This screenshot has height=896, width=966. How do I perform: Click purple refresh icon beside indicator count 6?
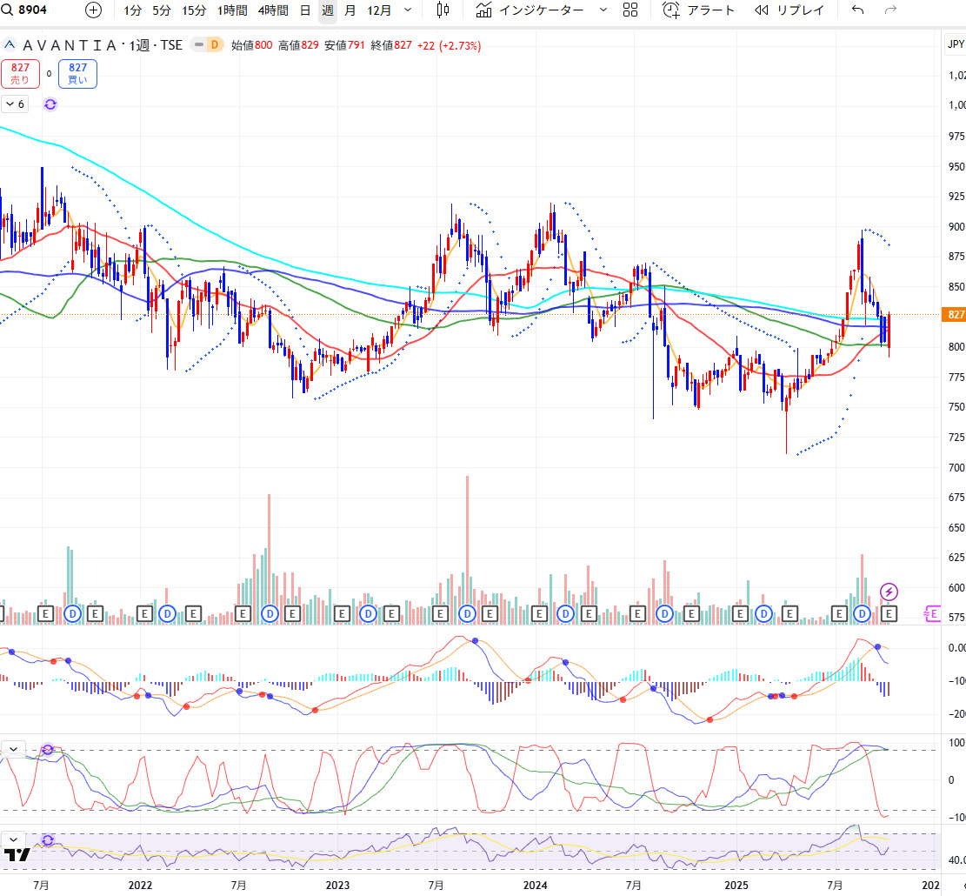pyautogui.click(x=50, y=104)
